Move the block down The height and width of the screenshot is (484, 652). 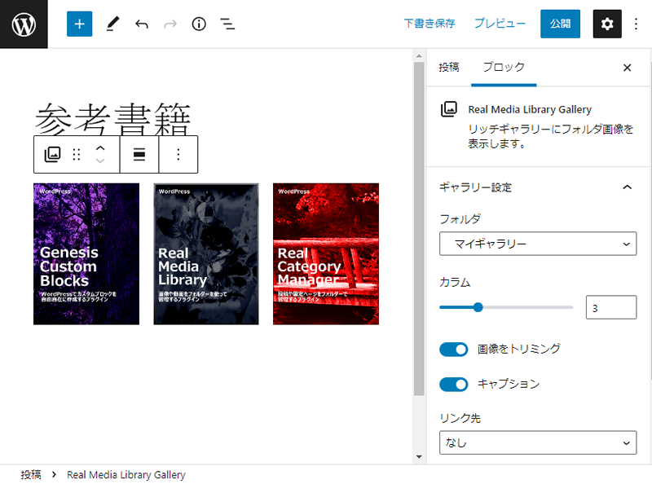tap(100, 161)
